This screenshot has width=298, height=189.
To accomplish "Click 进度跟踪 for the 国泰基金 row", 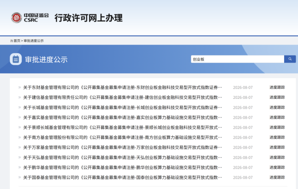I will (277, 177).
